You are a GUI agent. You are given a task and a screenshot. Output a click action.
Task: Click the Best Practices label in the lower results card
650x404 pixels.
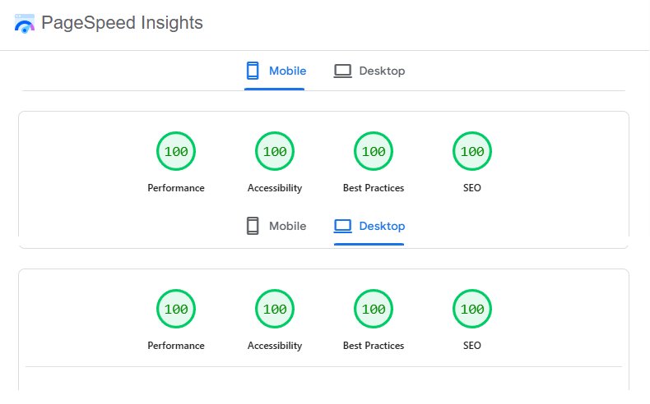374,346
